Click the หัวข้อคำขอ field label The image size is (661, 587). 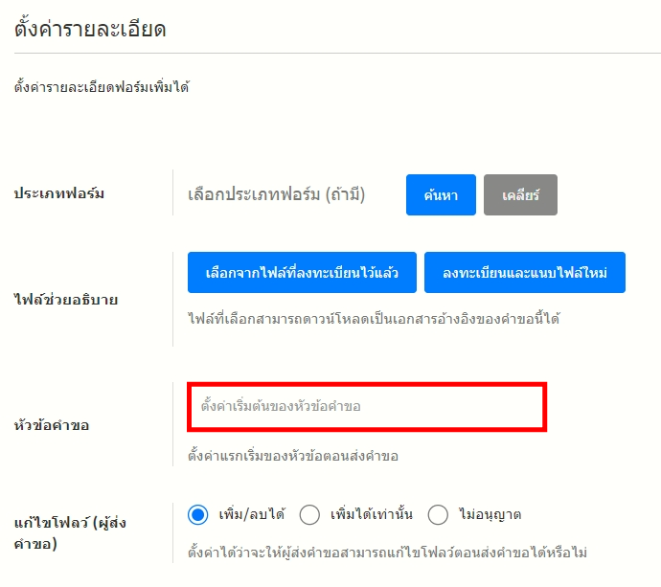(52, 425)
